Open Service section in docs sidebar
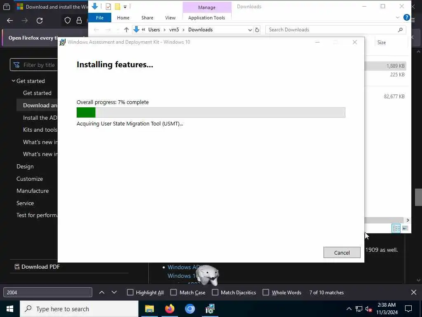The width and height of the screenshot is (422, 317). 25,203
